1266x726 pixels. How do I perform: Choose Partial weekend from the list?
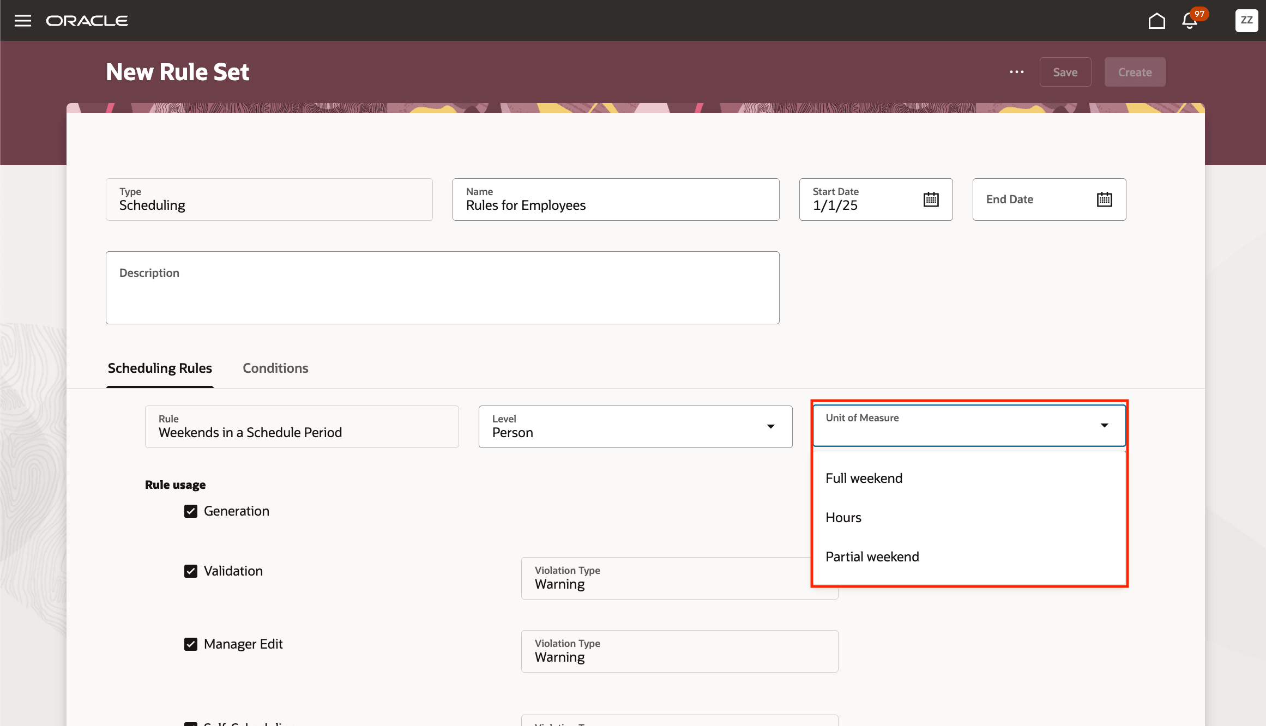click(872, 557)
